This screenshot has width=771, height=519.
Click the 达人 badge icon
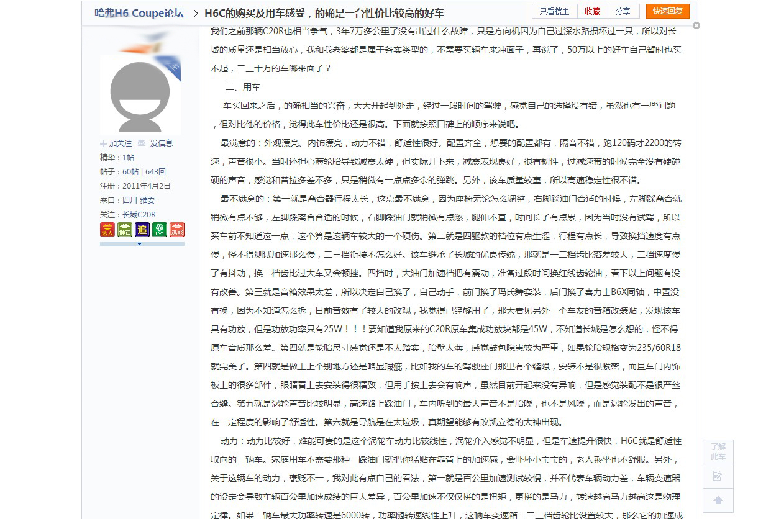tap(107, 230)
